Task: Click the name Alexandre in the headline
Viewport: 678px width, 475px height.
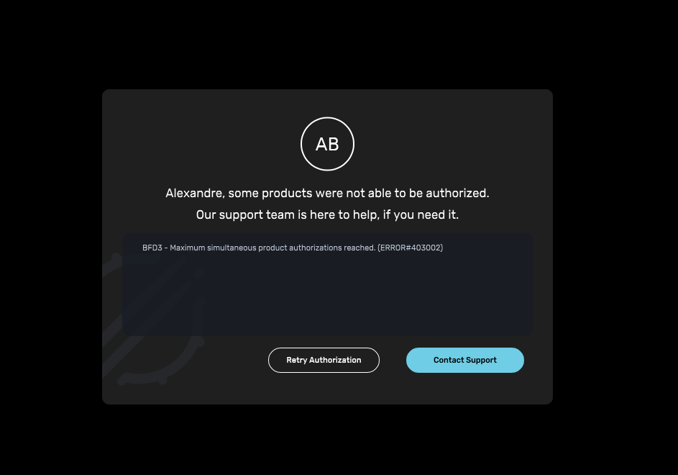Action: (195, 193)
